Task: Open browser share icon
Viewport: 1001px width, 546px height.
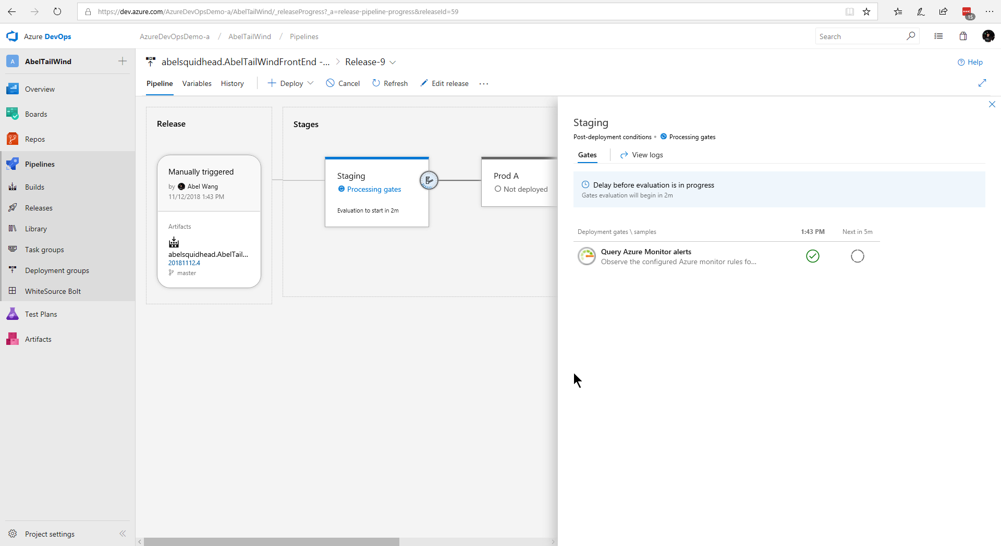Action: [x=943, y=11]
